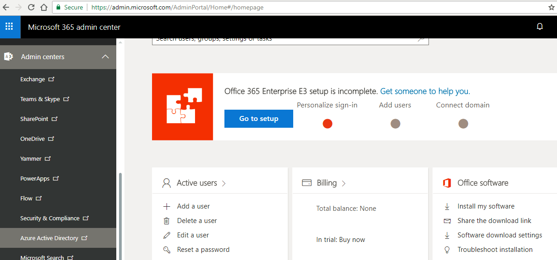Screen dimensions: 557x260
Task: Click the Go to setup button
Action: pyautogui.click(x=258, y=118)
